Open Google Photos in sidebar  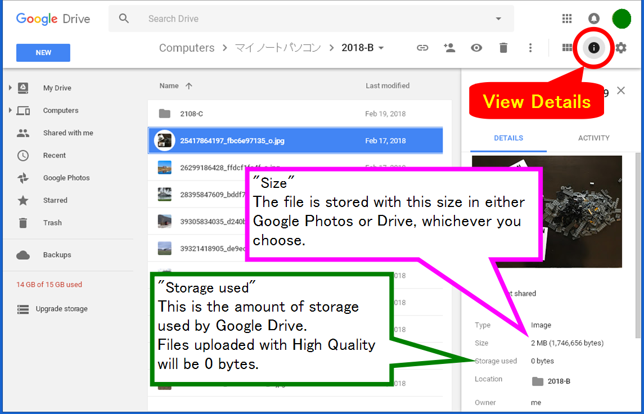tap(66, 178)
